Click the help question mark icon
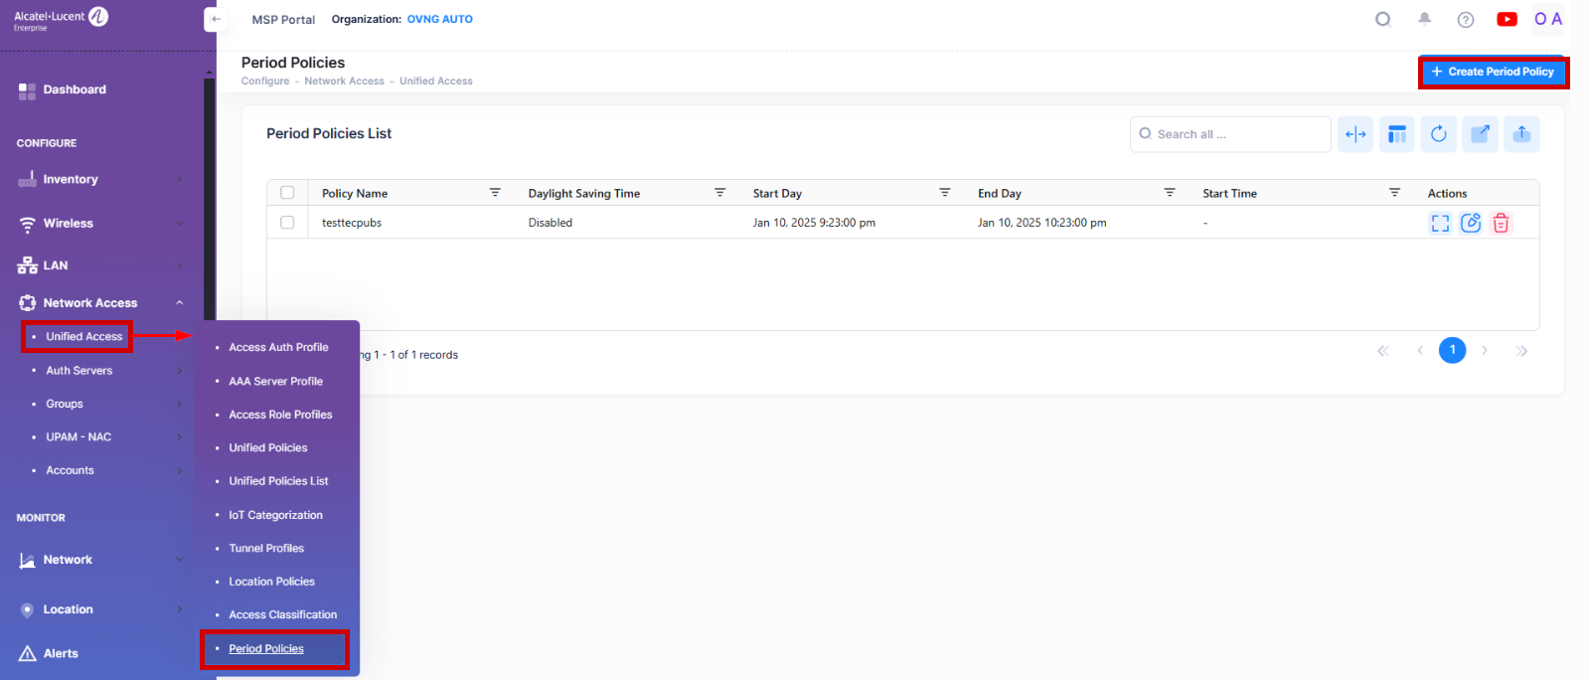The height and width of the screenshot is (680, 1590). 1465,19
